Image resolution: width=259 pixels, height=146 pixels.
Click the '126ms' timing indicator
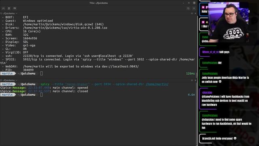pos(191,73)
